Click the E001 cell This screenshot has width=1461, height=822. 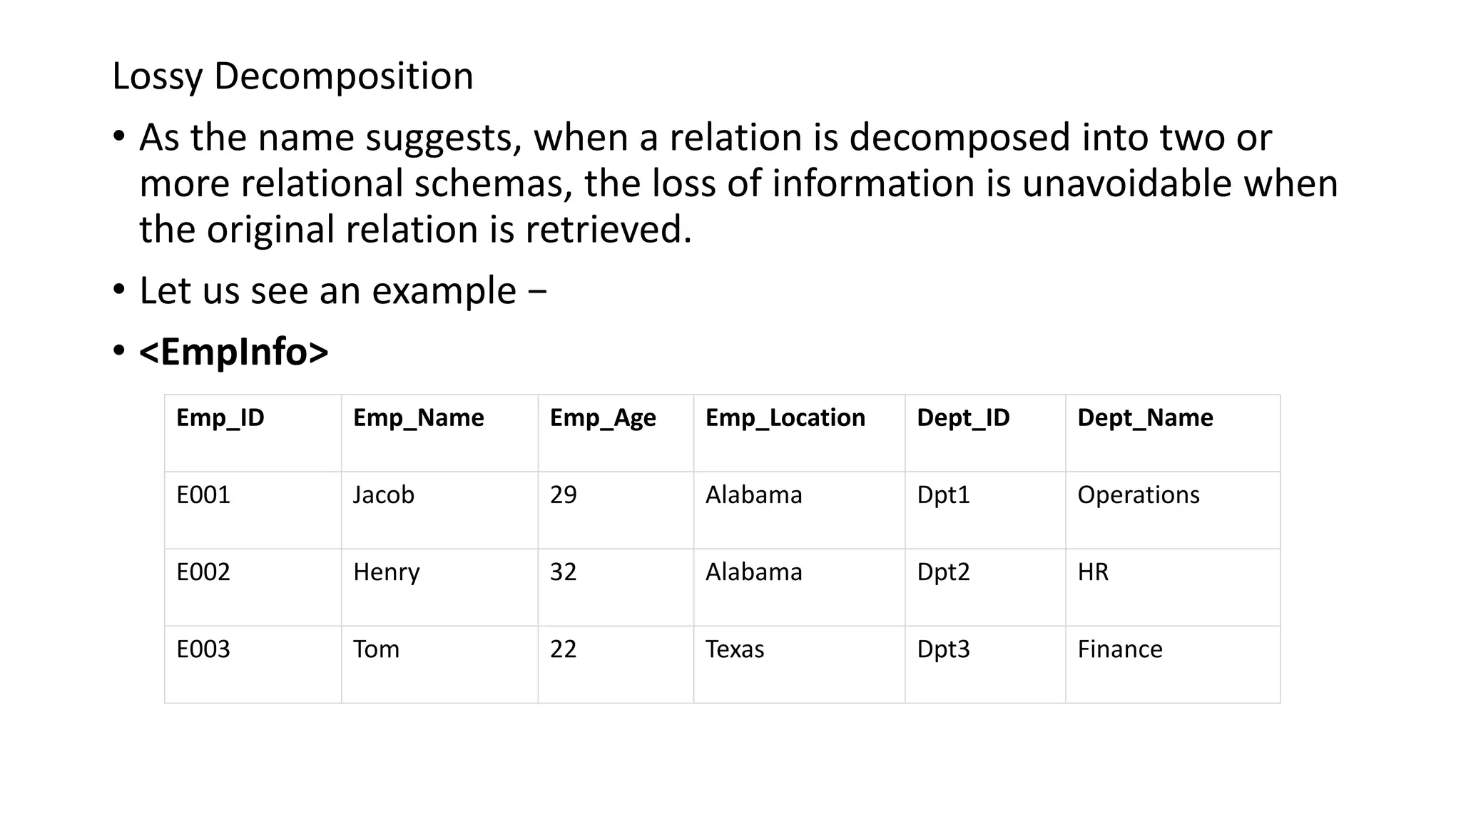click(x=203, y=494)
